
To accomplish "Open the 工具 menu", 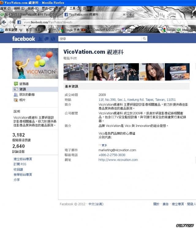I will coord(75,9).
